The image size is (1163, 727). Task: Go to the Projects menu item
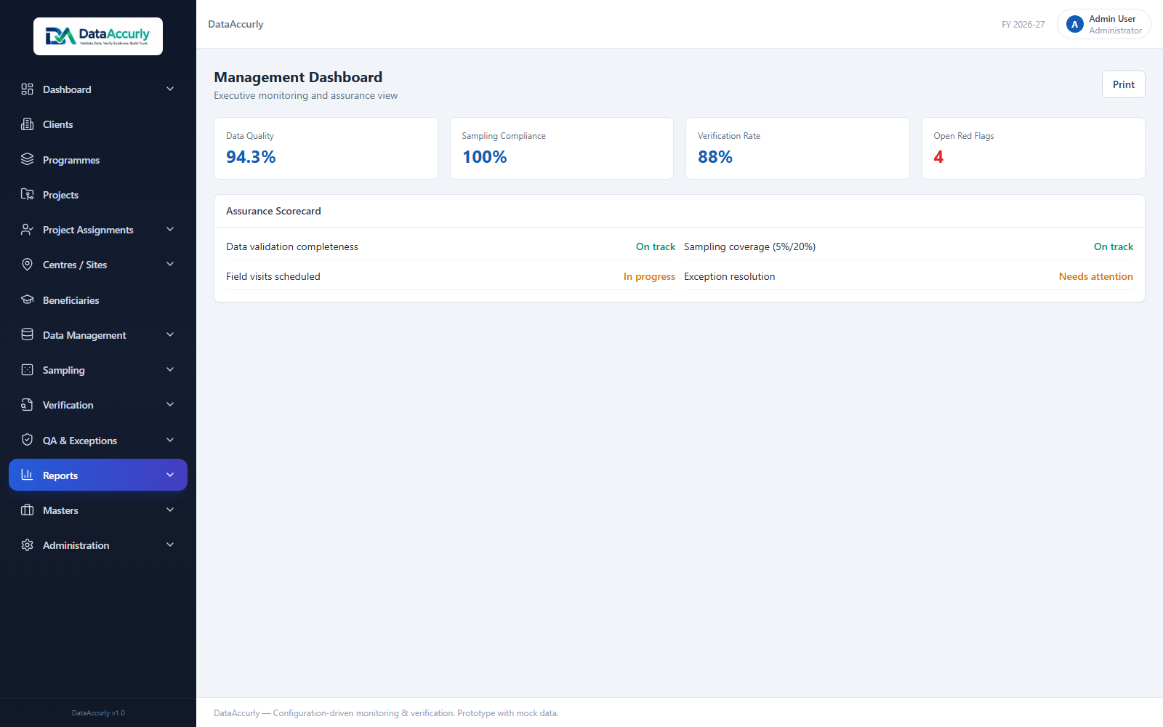(x=98, y=194)
